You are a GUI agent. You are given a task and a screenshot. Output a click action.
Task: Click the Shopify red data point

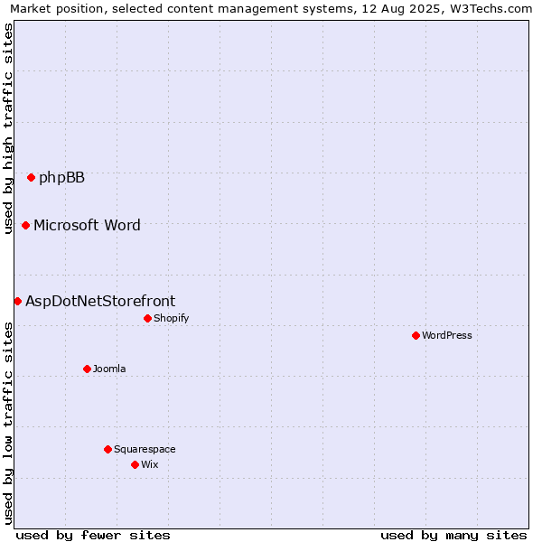click(147, 318)
